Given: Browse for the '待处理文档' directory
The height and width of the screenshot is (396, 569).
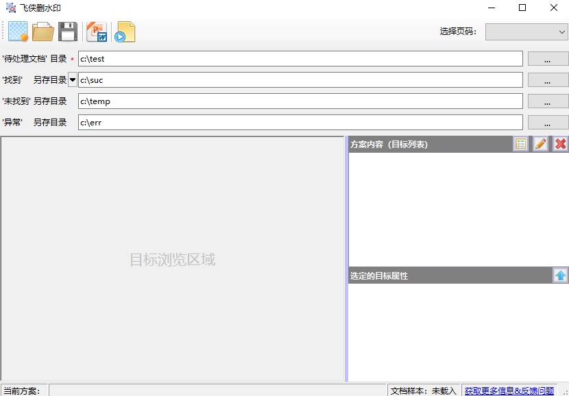Looking at the screenshot, I should pos(548,59).
